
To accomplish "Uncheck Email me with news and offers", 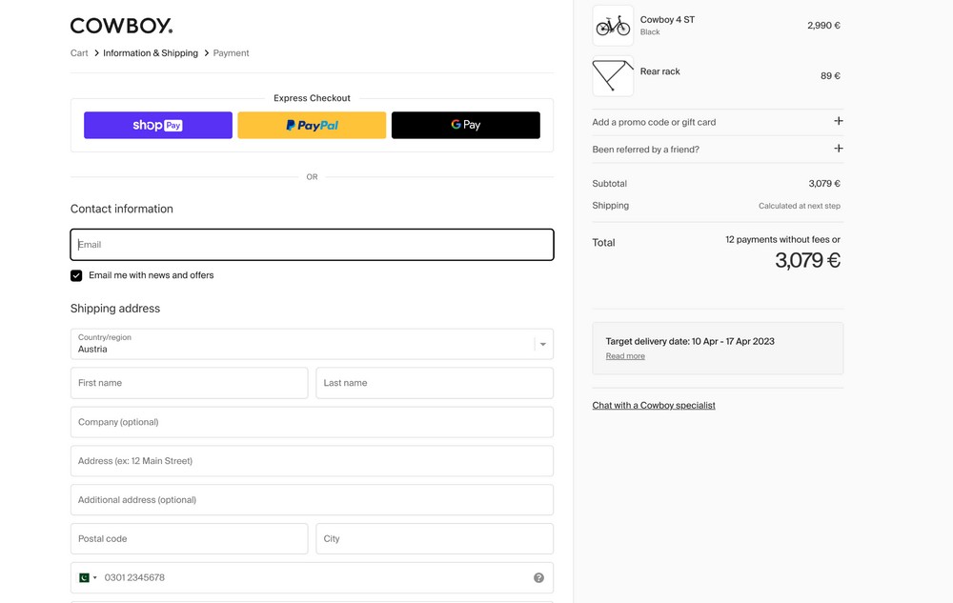I will 76,275.
